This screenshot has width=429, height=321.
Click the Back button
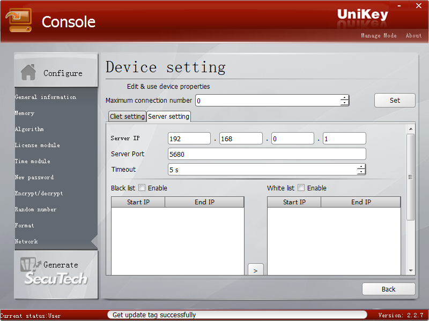(388, 289)
